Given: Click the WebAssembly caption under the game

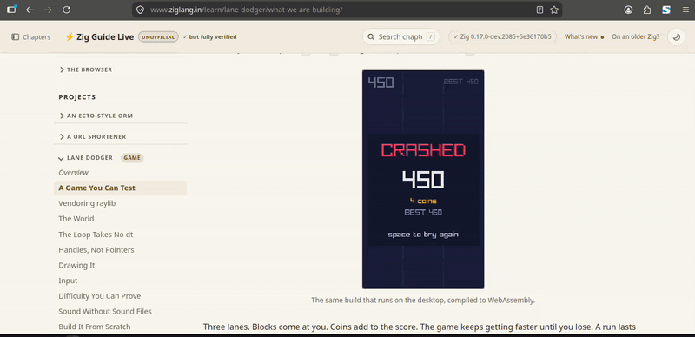Looking at the screenshot, I should [423, 301].
